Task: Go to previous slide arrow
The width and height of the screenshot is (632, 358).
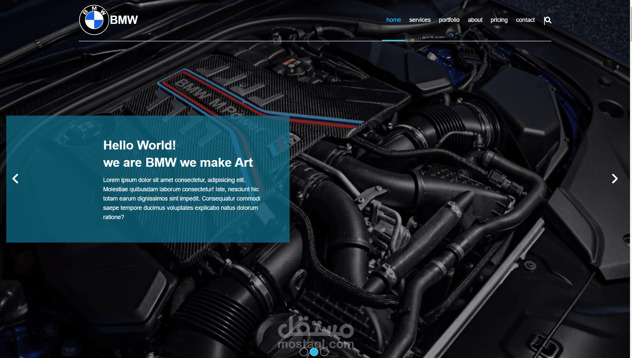Action: point(15,179)
